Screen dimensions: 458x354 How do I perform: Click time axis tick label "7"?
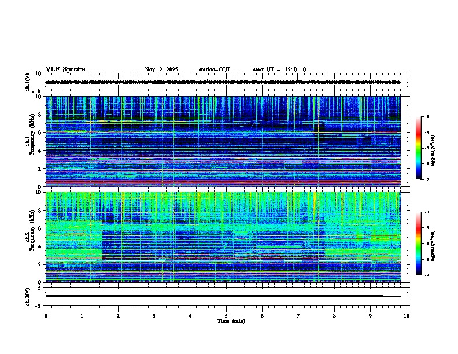pyautogui.click(x=298, y=316)
